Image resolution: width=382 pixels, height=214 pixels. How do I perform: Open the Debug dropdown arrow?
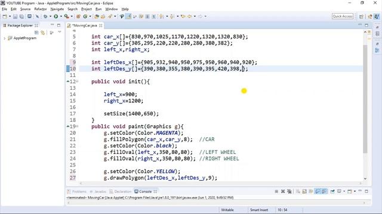(x=50, y=16)
